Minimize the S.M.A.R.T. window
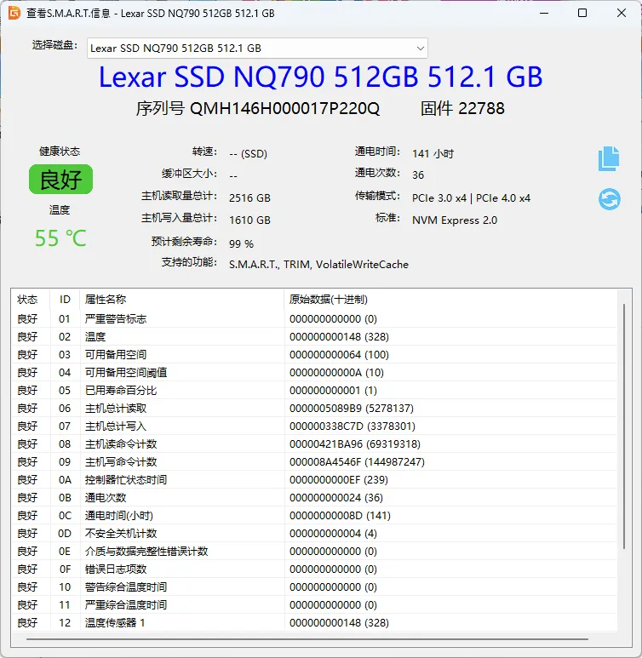 544,13
